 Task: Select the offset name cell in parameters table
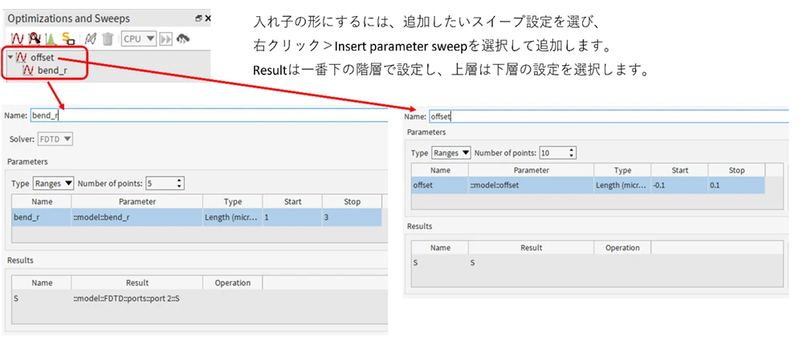coord(440,185)
